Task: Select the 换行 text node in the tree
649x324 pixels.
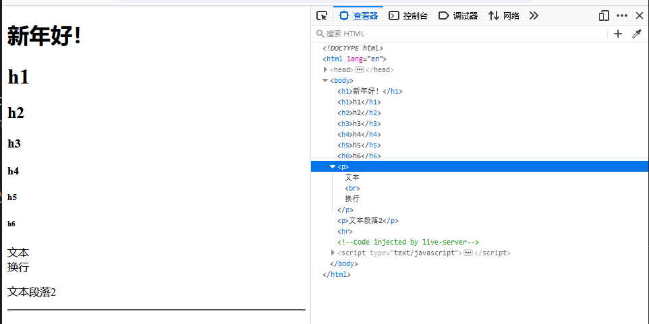Action: (x=352, y=199)
